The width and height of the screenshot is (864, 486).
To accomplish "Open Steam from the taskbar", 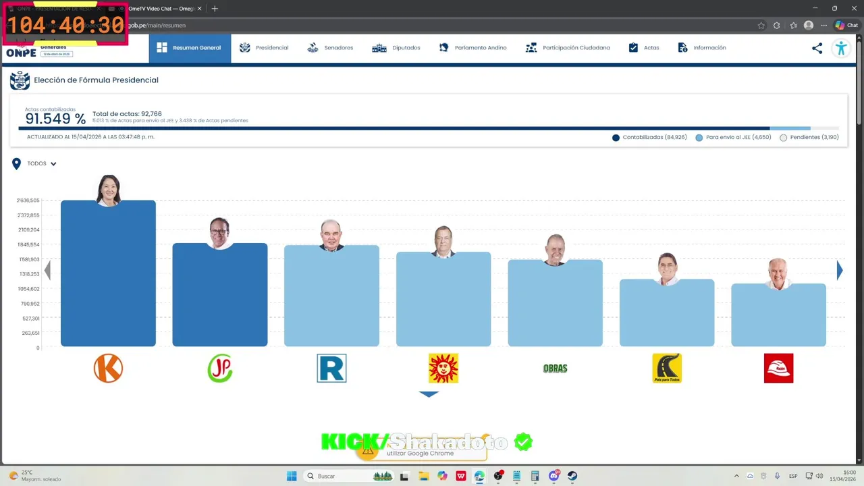I will tap(572, 476).
